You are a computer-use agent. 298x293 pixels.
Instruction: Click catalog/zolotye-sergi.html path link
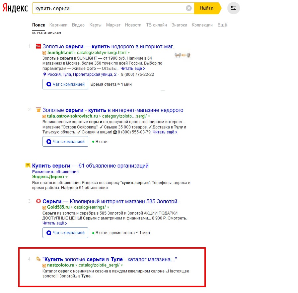102,53
